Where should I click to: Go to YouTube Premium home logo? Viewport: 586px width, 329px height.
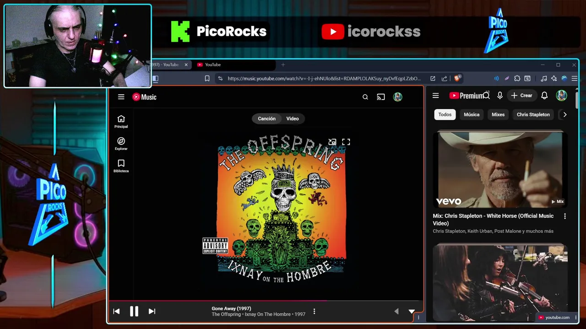466,96
